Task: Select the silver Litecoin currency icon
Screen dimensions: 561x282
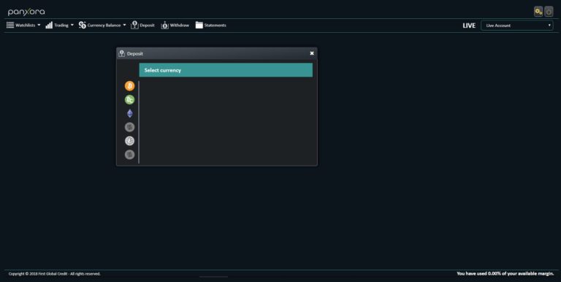Action: tap(129, 141)
